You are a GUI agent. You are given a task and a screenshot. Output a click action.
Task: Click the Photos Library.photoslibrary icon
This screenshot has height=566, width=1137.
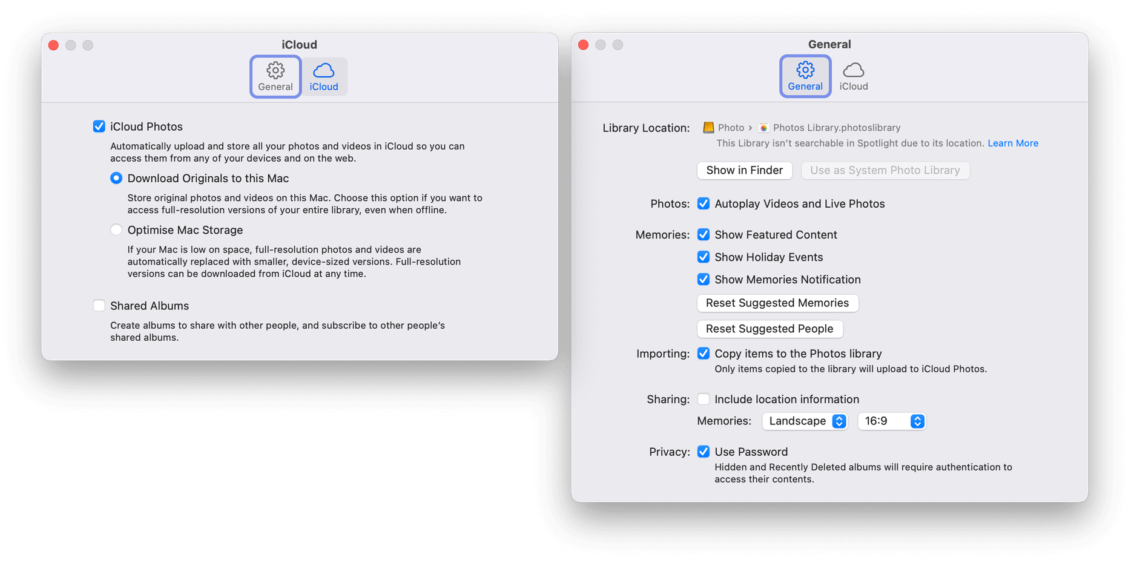coord(763,128)
